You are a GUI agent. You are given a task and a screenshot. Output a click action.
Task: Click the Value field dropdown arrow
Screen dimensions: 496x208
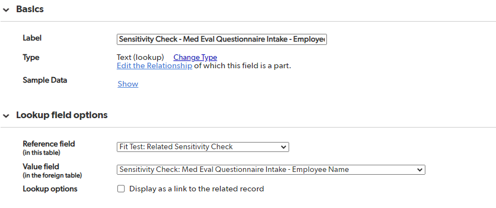point(419,170)
